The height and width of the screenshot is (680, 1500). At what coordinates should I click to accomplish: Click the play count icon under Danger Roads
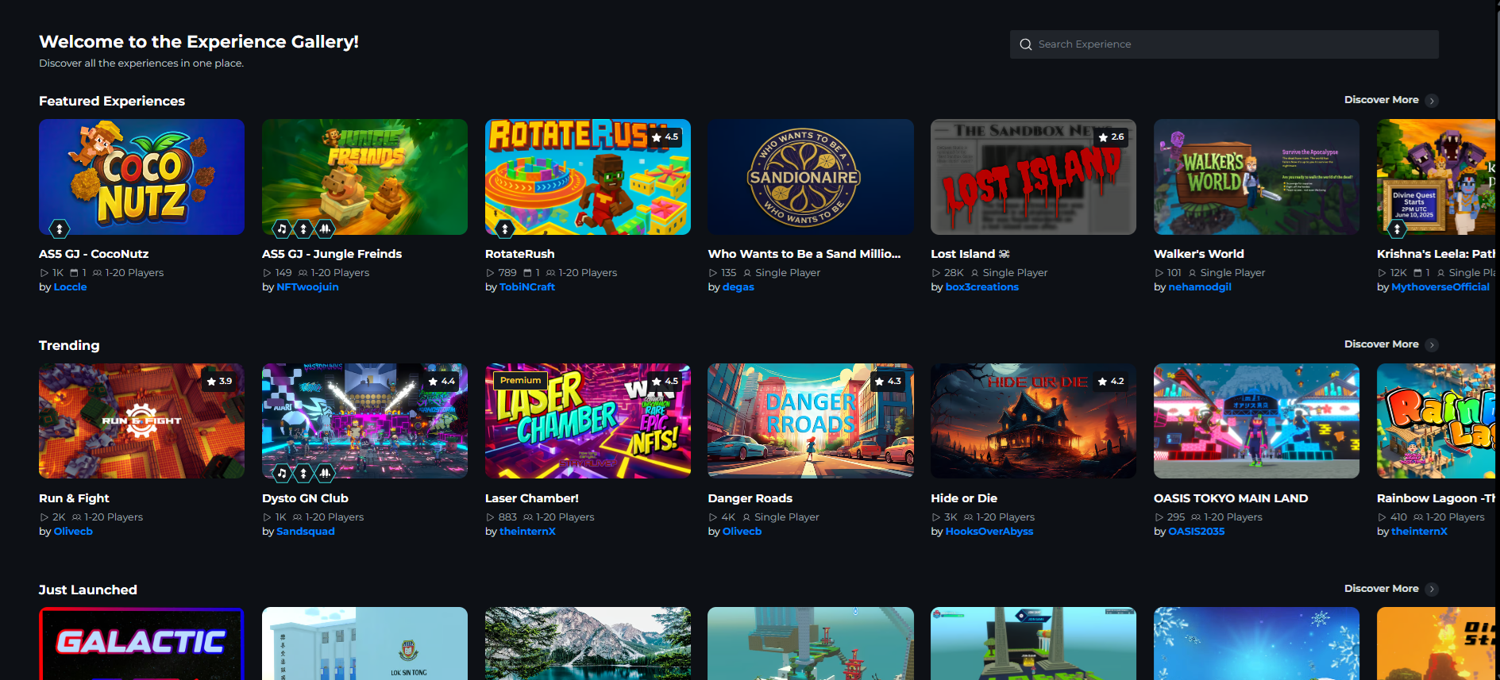[713, 517]
